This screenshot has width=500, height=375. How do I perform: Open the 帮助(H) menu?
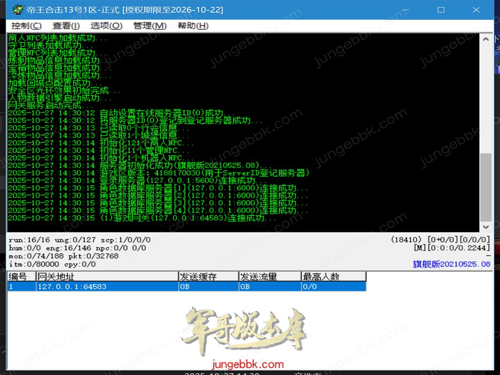pos(193,26)
